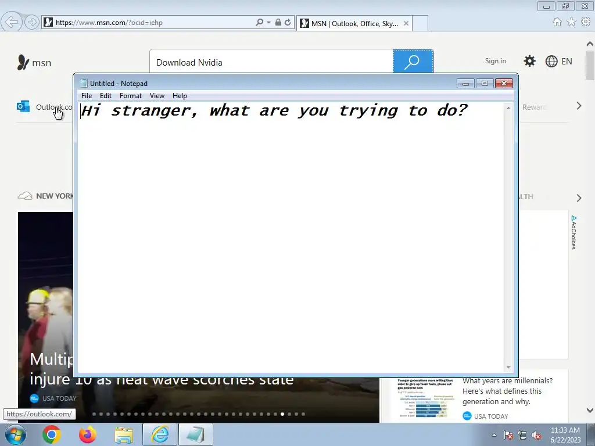Open IE Favorites star icon
The width and height of the screenshot is (595, 446).
coord(572,22)
